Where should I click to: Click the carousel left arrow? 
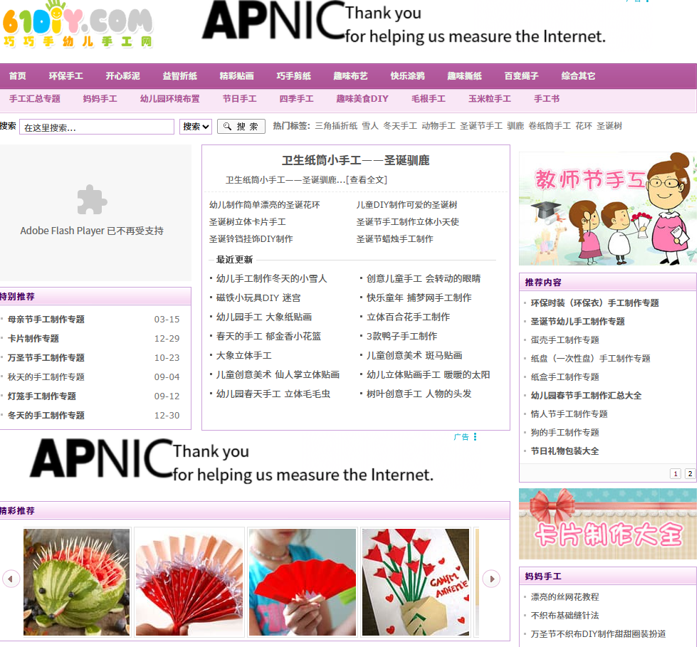(11, 579)
